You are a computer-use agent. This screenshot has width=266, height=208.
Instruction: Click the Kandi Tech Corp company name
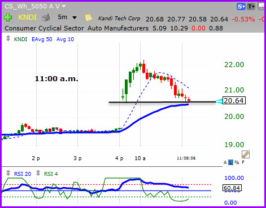click(x=119, y=19)
